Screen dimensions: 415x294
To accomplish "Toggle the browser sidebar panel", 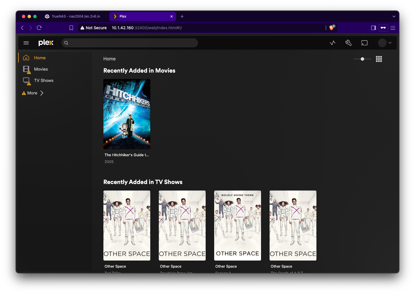I will pyautogui.click(x=374, y=28).
